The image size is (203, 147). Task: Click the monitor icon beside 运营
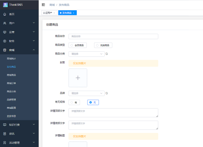[5, 32]
